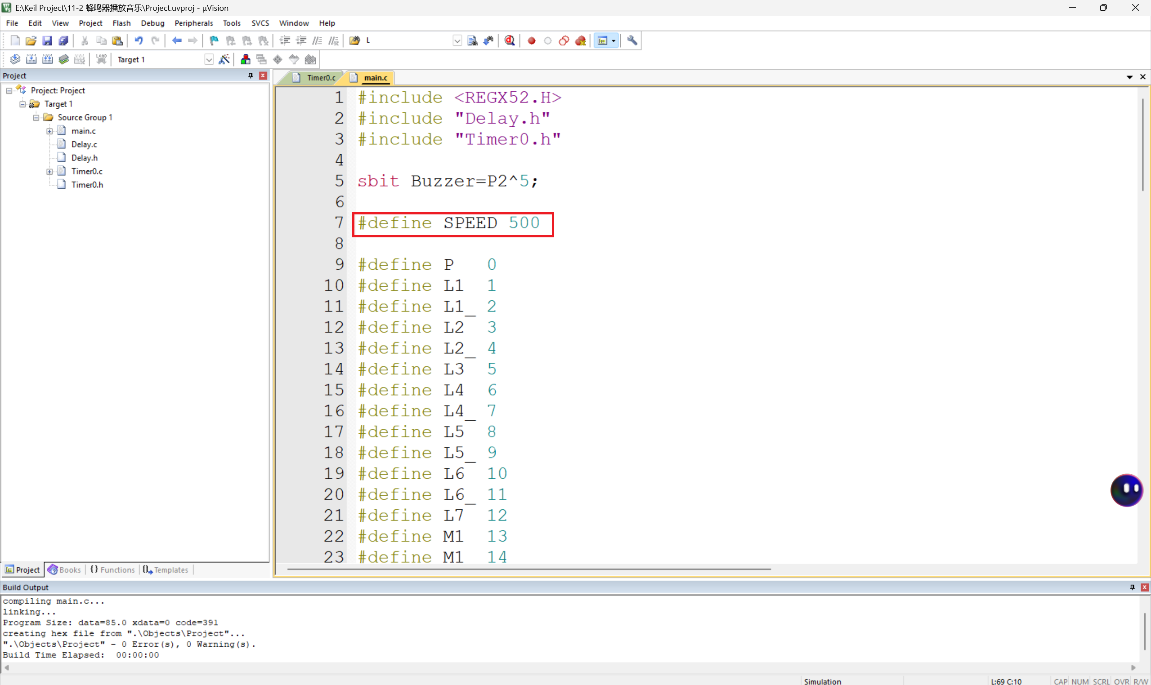Collapse the Source Group 1 folder
The width and height of the screenshot is (1151, 685).
pos(36,118)
